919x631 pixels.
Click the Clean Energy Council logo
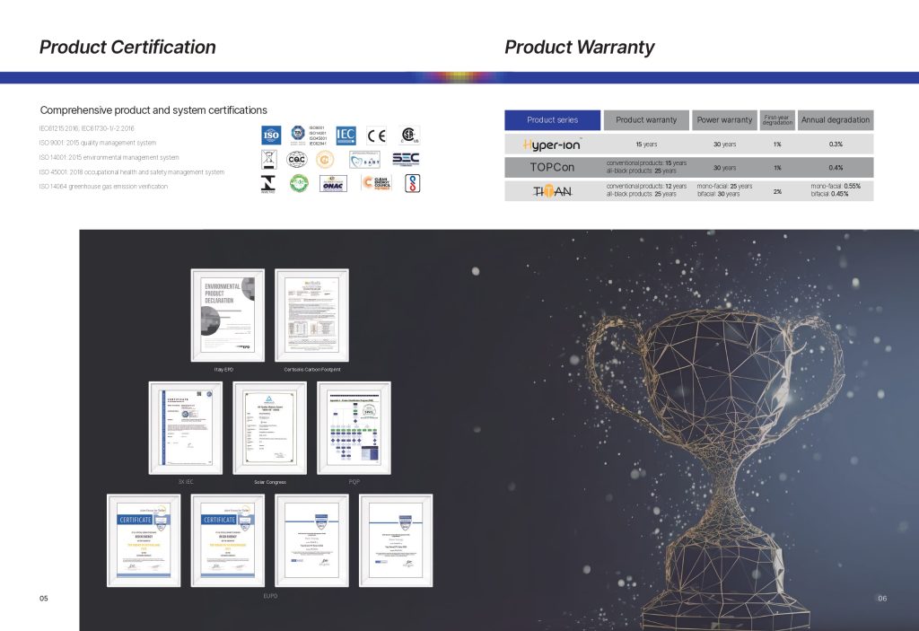pyautogui.click(x=376, y=183)
